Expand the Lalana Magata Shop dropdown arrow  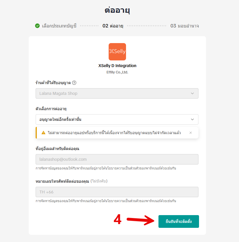(x=192, y=93)
